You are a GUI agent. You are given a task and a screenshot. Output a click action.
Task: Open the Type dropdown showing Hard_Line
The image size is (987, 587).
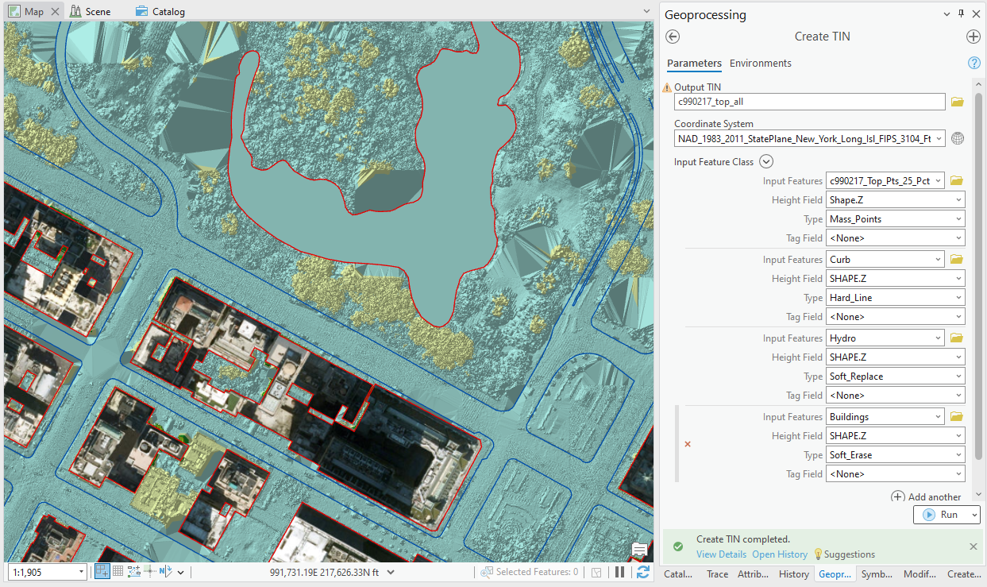895,298
